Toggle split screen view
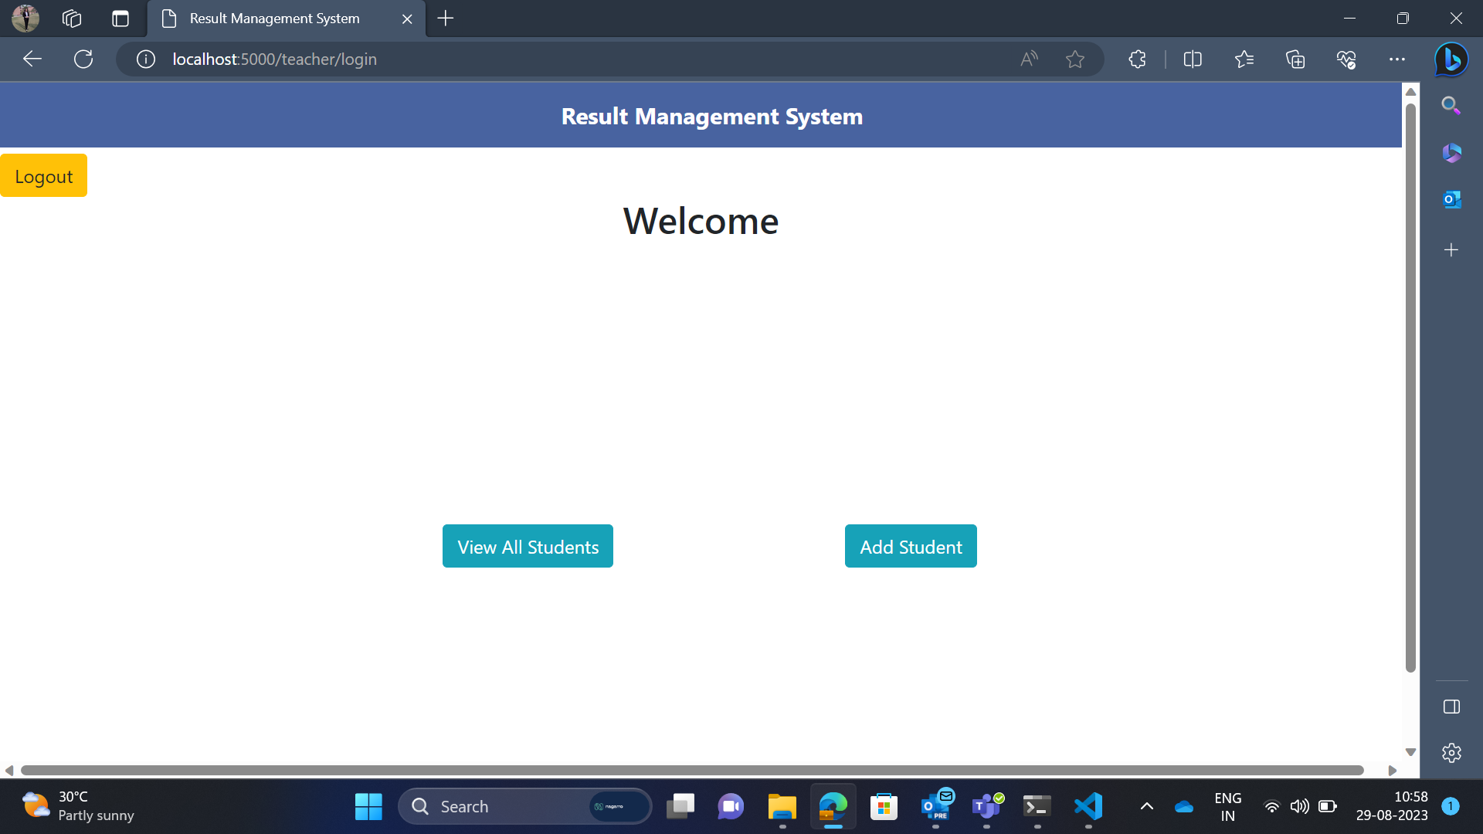This screenshot has height=834, width=1483. [x=1193, y=59]
